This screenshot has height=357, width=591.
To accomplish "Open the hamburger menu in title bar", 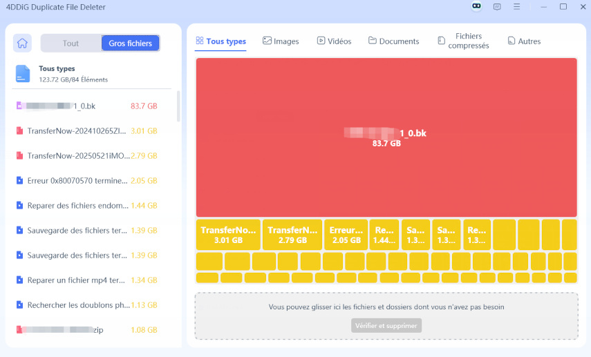I will [517, 7].
